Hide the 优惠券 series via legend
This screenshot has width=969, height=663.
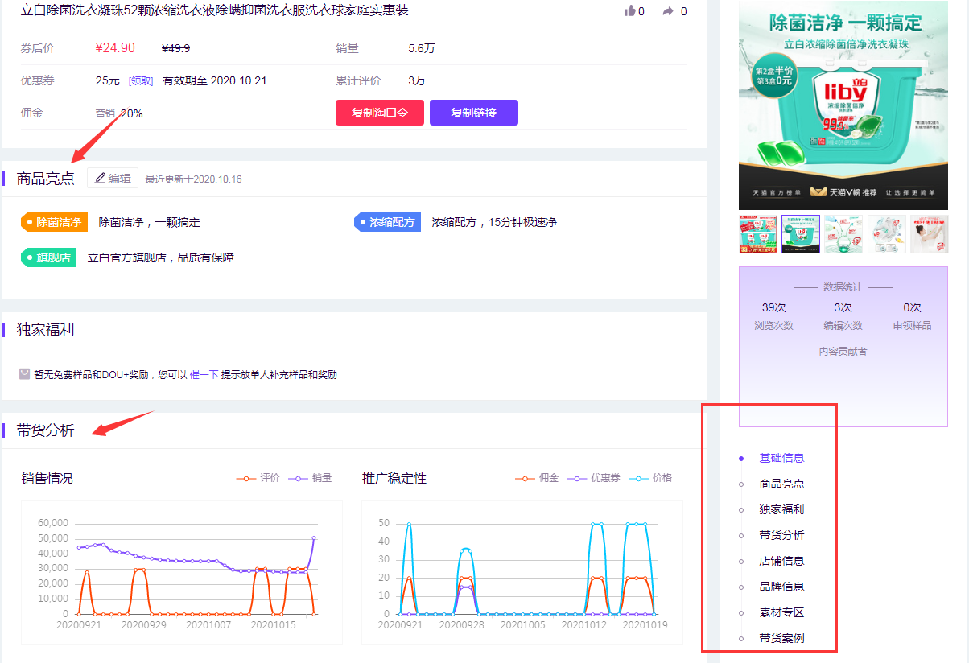[594, 478]
